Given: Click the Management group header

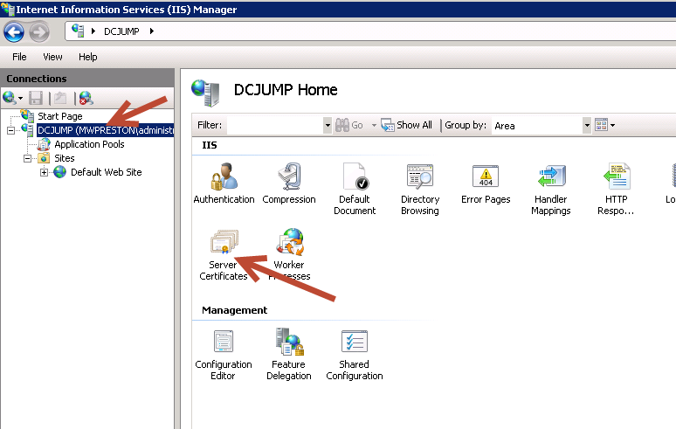Looking at the screenshot, I should click(x=235, y=310).
